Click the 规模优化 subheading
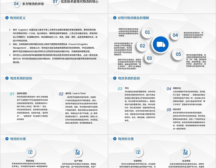This screenshot has width=216, height=168. (177, 88)
